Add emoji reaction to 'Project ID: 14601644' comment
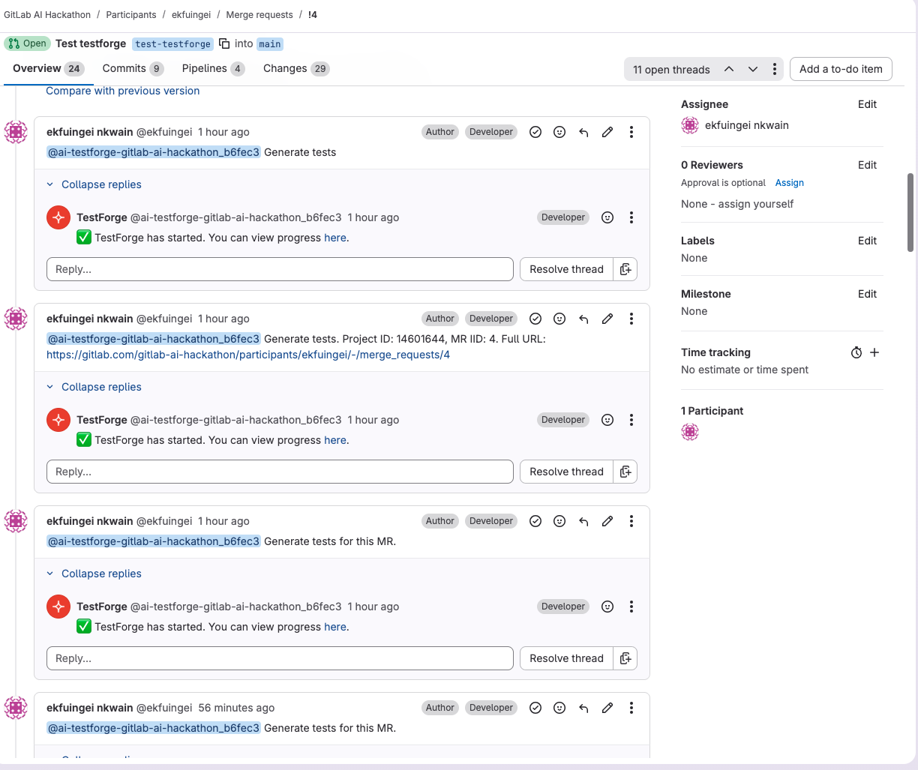This screenshot has height=770, width=918. pyautogui.click(x=559, y=319)
